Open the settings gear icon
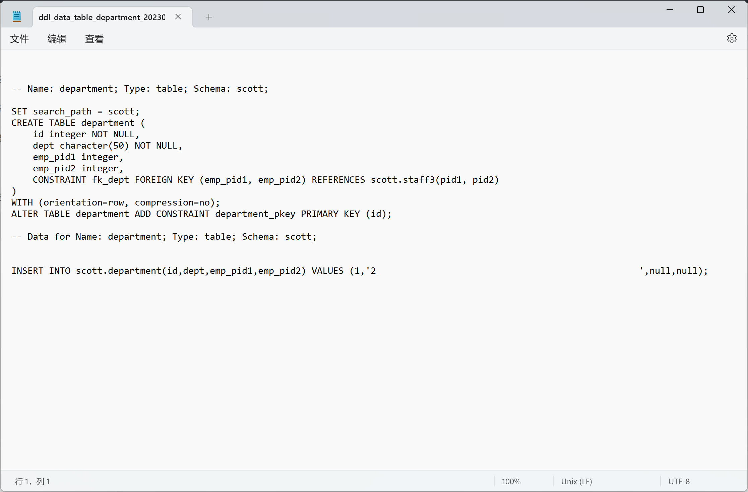 pos(732,38)
